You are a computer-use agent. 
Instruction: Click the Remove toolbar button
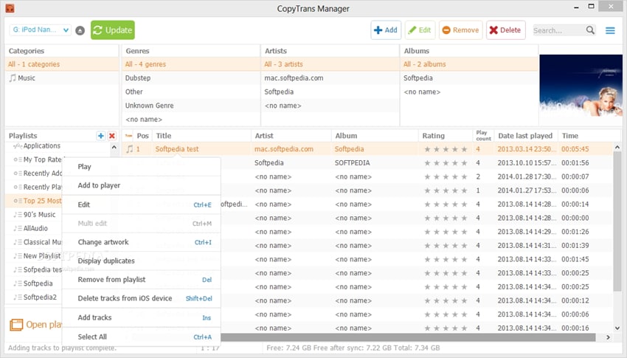point(460,30)
